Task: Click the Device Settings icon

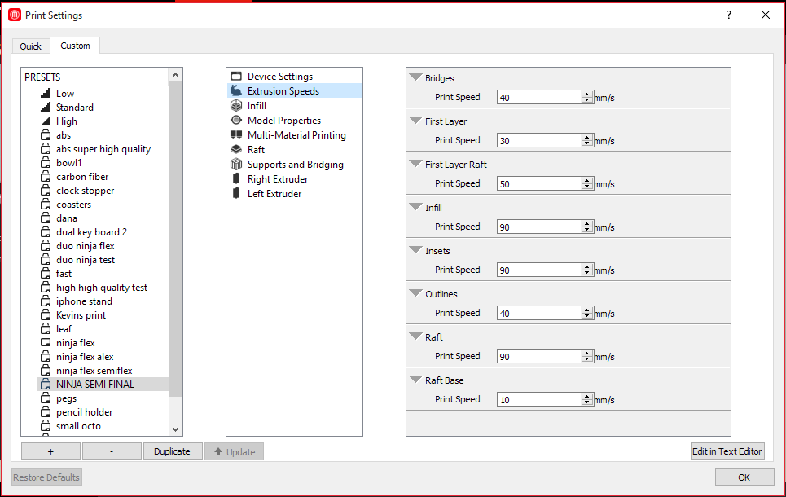Action: click(236, 77)
